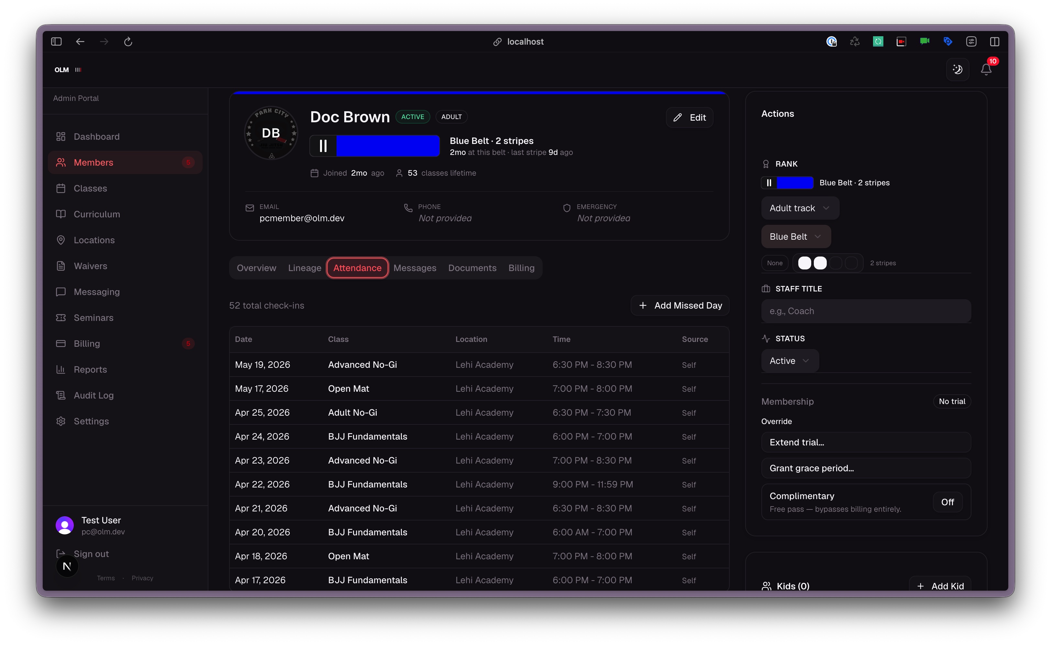Click the Adult No-Gi class cell
This screenshot has width=1051, height=645.
[x=352, y=412]
